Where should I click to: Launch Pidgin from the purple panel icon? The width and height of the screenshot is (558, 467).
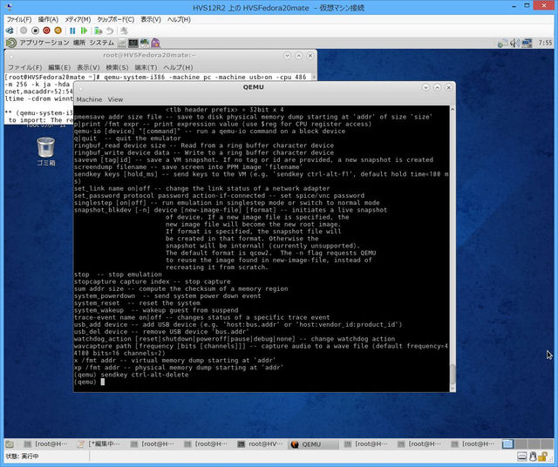pos(155,43)
